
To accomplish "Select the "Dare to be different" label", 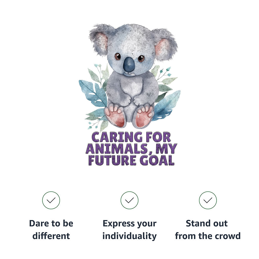I will click(51, 230).
